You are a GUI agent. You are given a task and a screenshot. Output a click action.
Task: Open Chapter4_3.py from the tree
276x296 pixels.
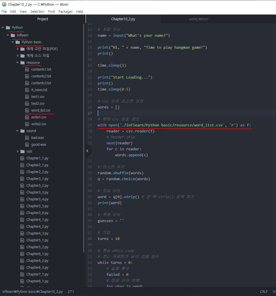37,233
